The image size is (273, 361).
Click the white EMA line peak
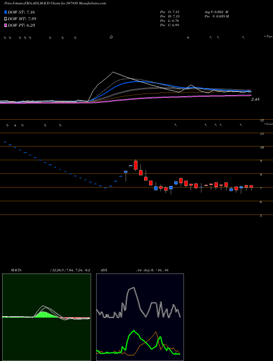point(113,72)
